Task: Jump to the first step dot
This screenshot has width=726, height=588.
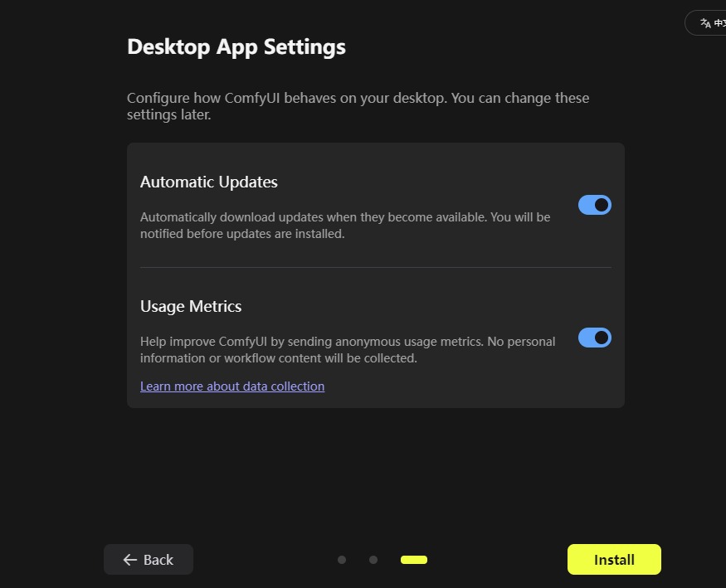Action: tap(342, 560)
